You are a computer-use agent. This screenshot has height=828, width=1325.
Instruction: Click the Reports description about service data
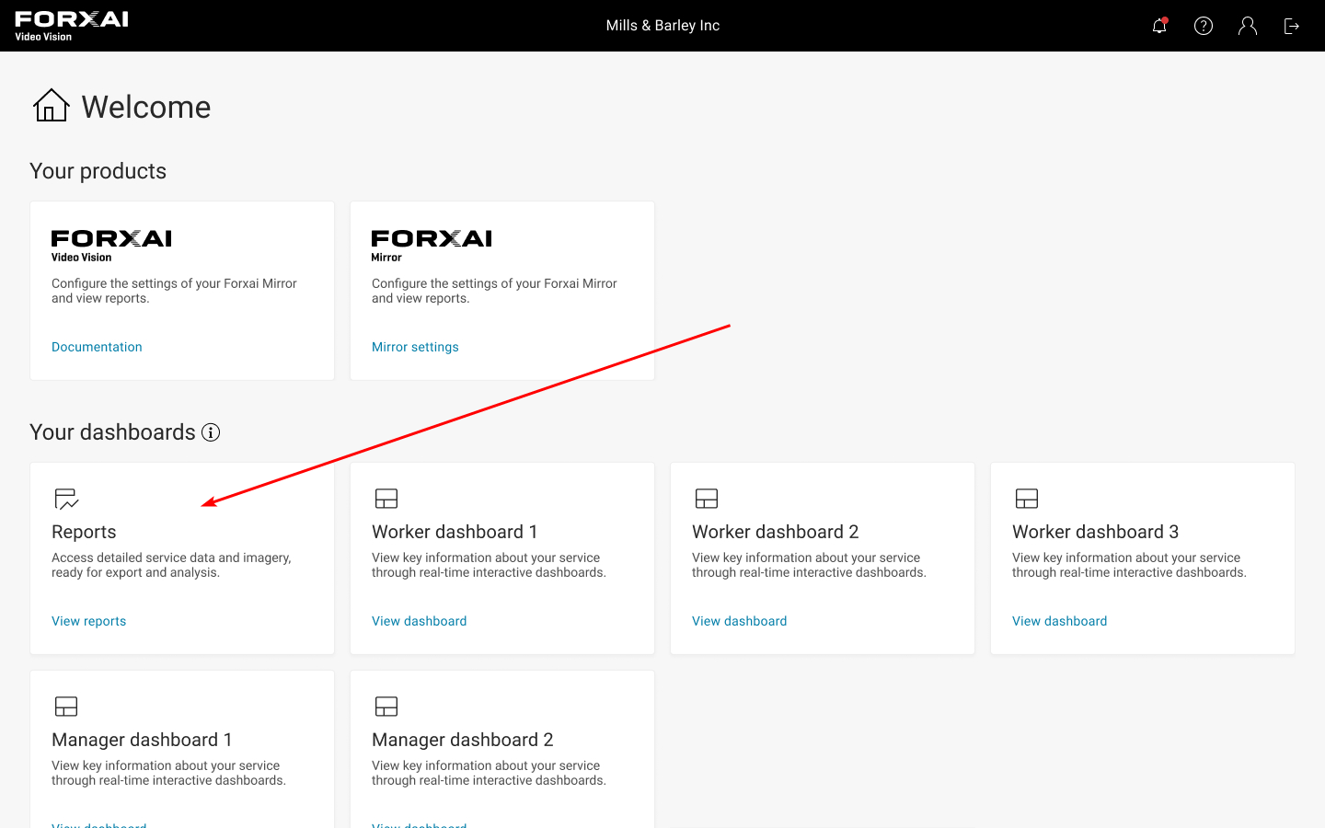pos(171,565)
